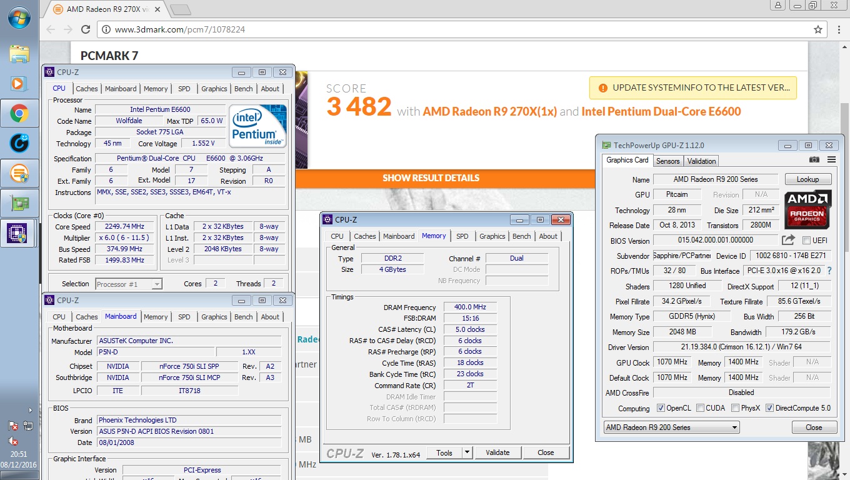The height and width of the screenshot is (480, 850).
Task: Click SHOW RESULT DETAILS on 3DMark page
Action: (431, 178)
